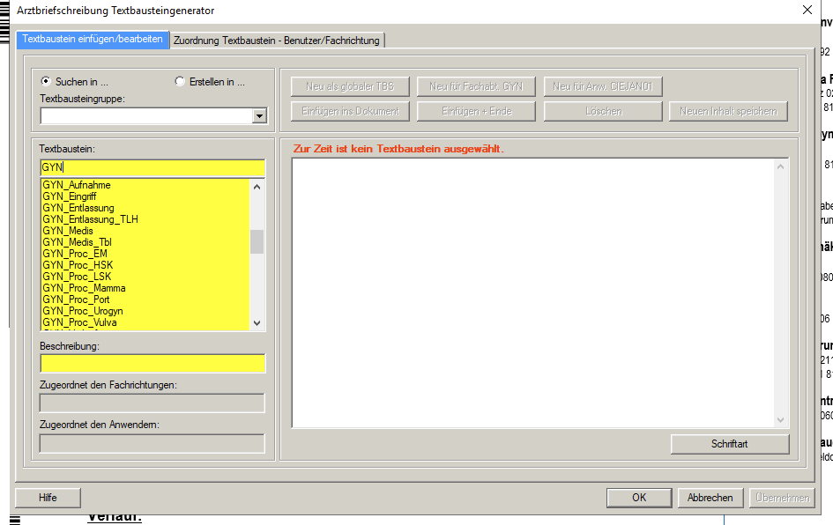Close the Textbausteingenerator dialog window

807,11
